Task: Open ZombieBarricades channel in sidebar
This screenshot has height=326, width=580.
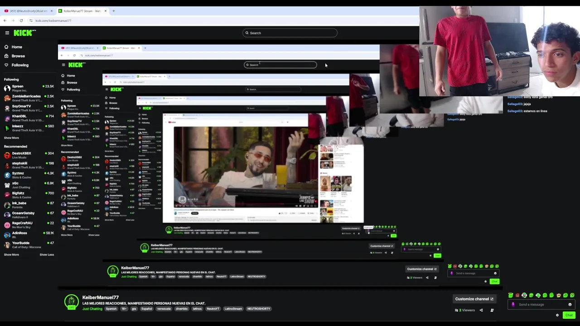Action: click(x=29, y=98)
